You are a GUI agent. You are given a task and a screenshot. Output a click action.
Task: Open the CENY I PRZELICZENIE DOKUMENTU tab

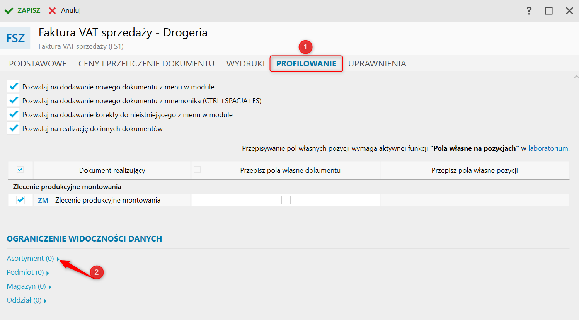point(146,64)
